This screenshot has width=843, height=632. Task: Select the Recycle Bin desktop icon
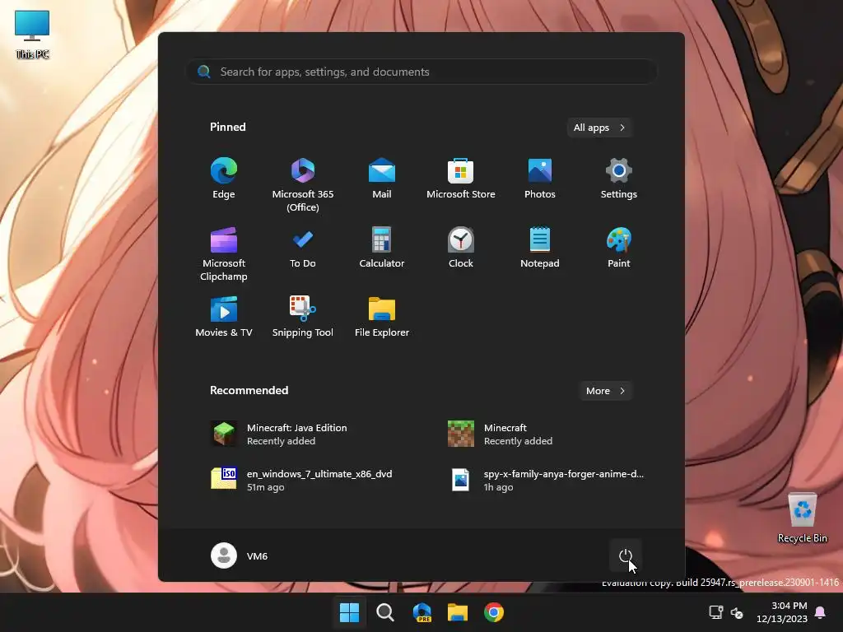802,518
